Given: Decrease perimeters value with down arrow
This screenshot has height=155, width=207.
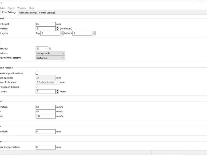Looking at the screenshot, I should click(x=57, y=30).
